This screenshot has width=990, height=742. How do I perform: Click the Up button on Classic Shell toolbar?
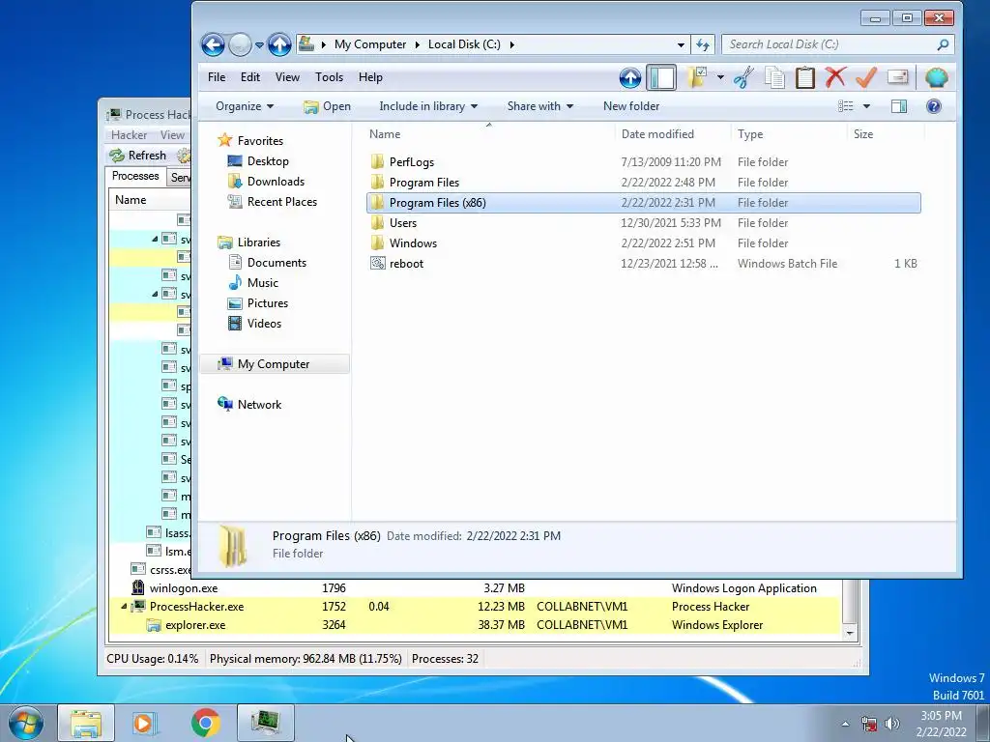coord(630,77)
